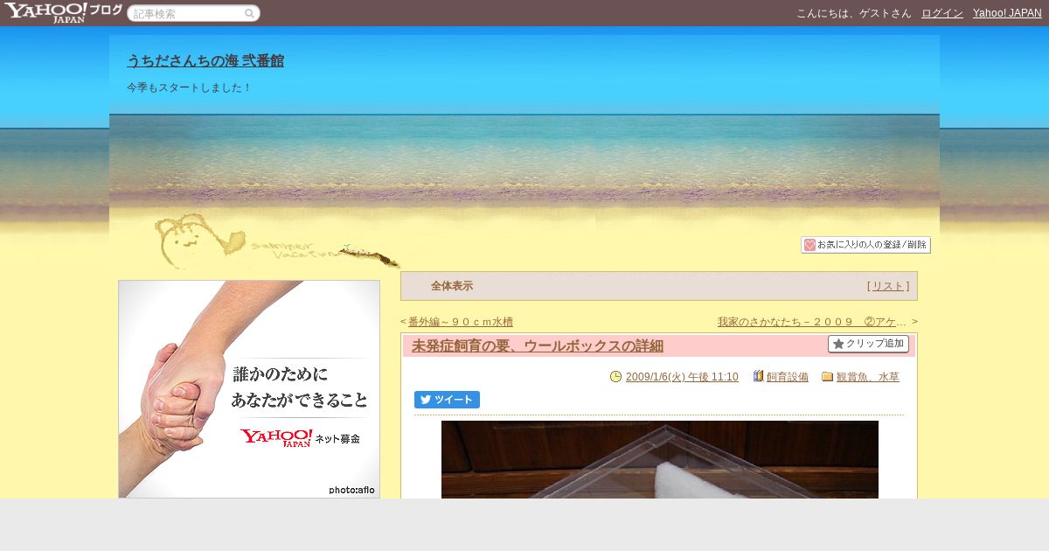Open the ログイン link
The image size is (1049, 551).
coord(942,13)
